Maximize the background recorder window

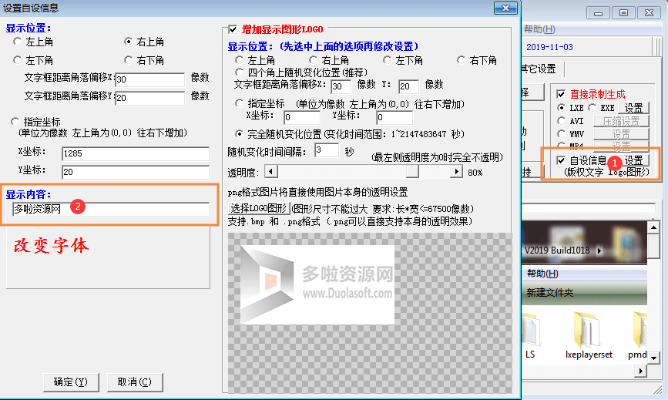623,13
